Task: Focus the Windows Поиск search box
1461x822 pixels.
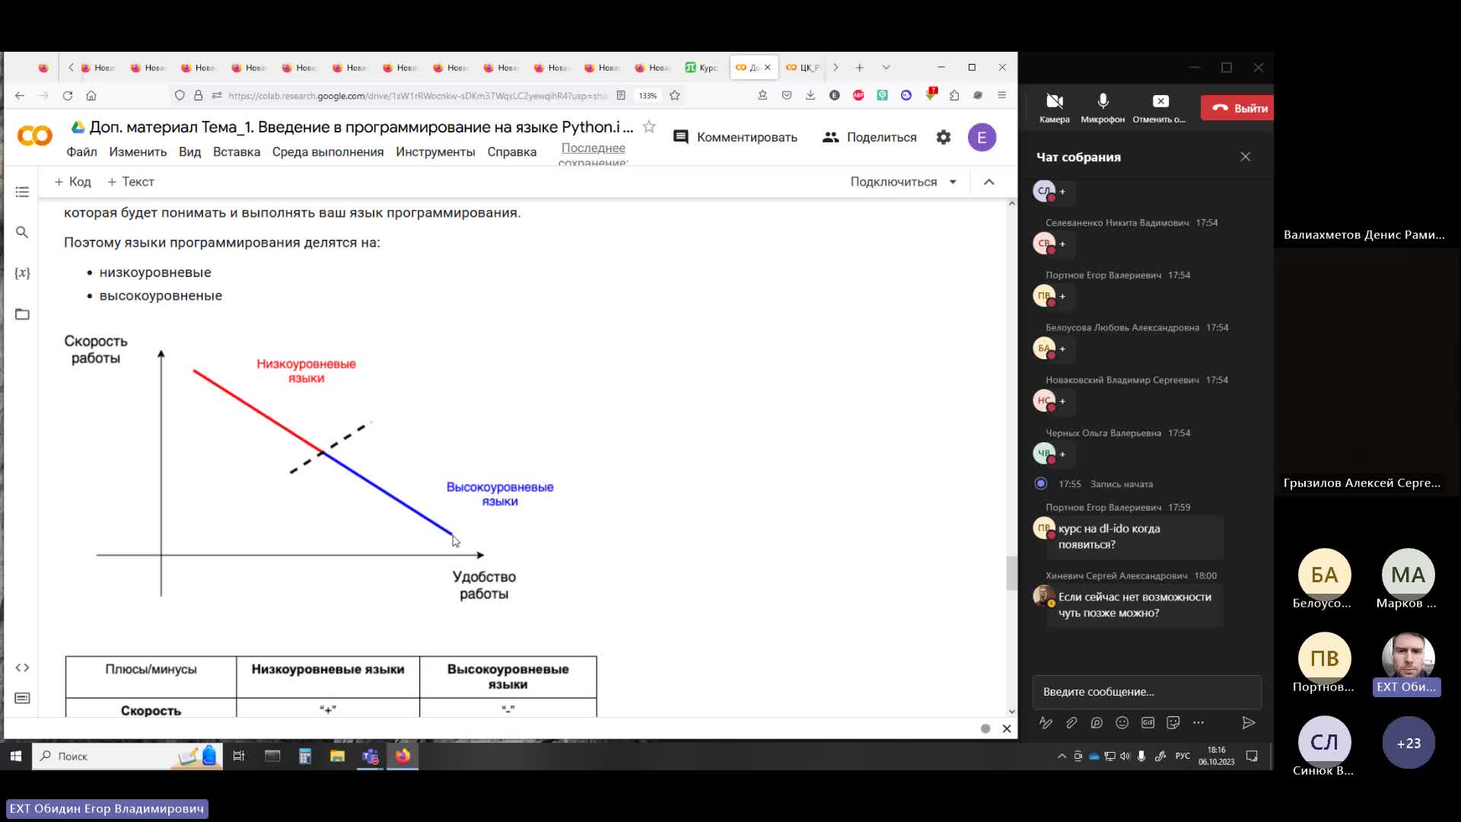Action: 127,756
